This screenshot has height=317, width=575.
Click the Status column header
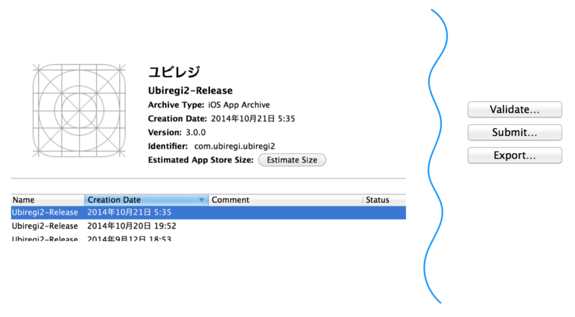(385, 200)
